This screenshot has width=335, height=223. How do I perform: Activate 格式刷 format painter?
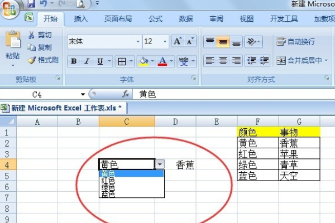coord(43,60)
